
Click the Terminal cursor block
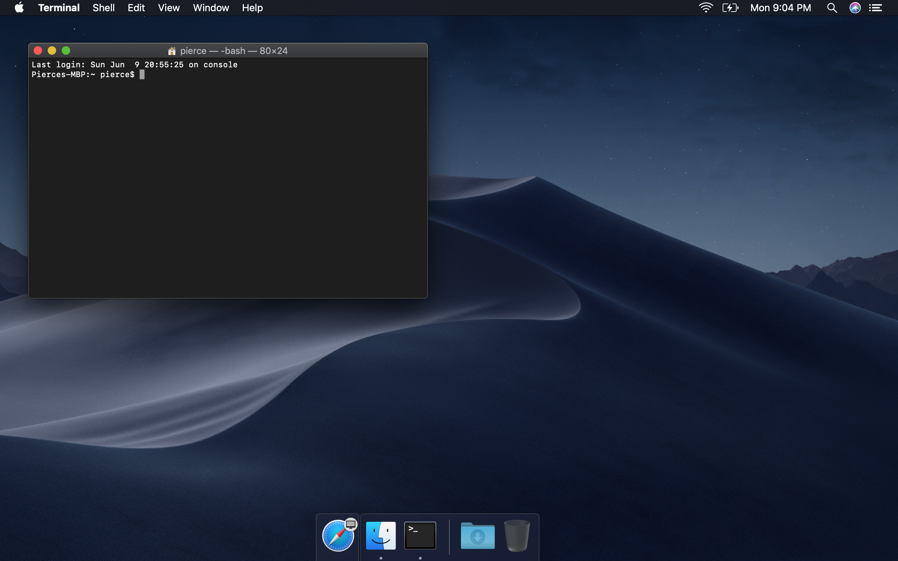click(x=142, y=75)
